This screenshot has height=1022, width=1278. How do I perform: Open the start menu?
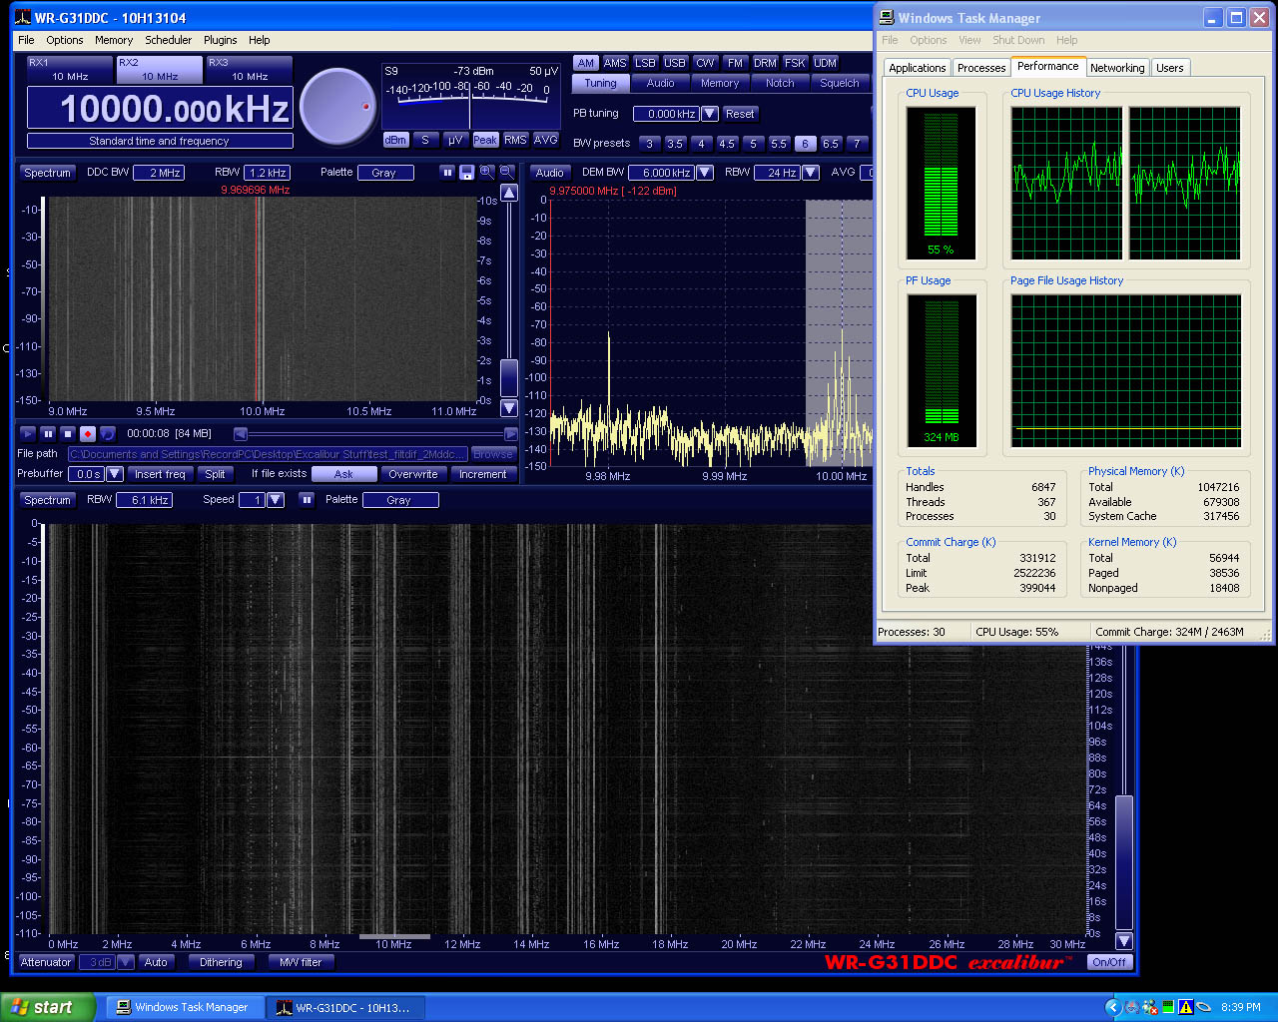click(48, 1007)
